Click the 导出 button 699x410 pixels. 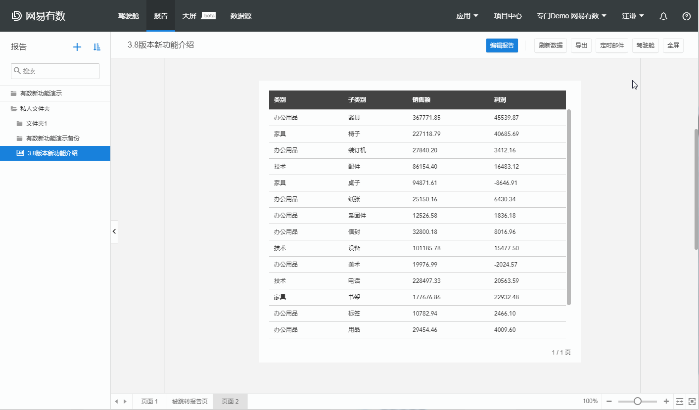coord(581,46)
